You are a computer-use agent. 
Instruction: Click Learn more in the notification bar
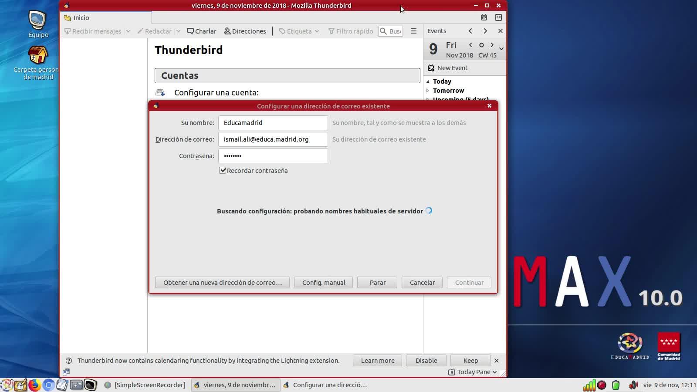378,361
